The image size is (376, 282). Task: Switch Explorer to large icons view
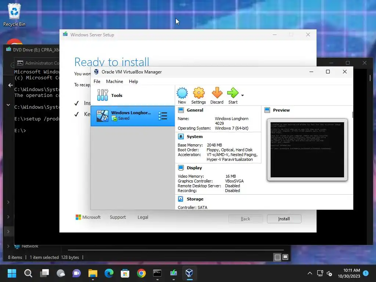[x=285, y=257]
